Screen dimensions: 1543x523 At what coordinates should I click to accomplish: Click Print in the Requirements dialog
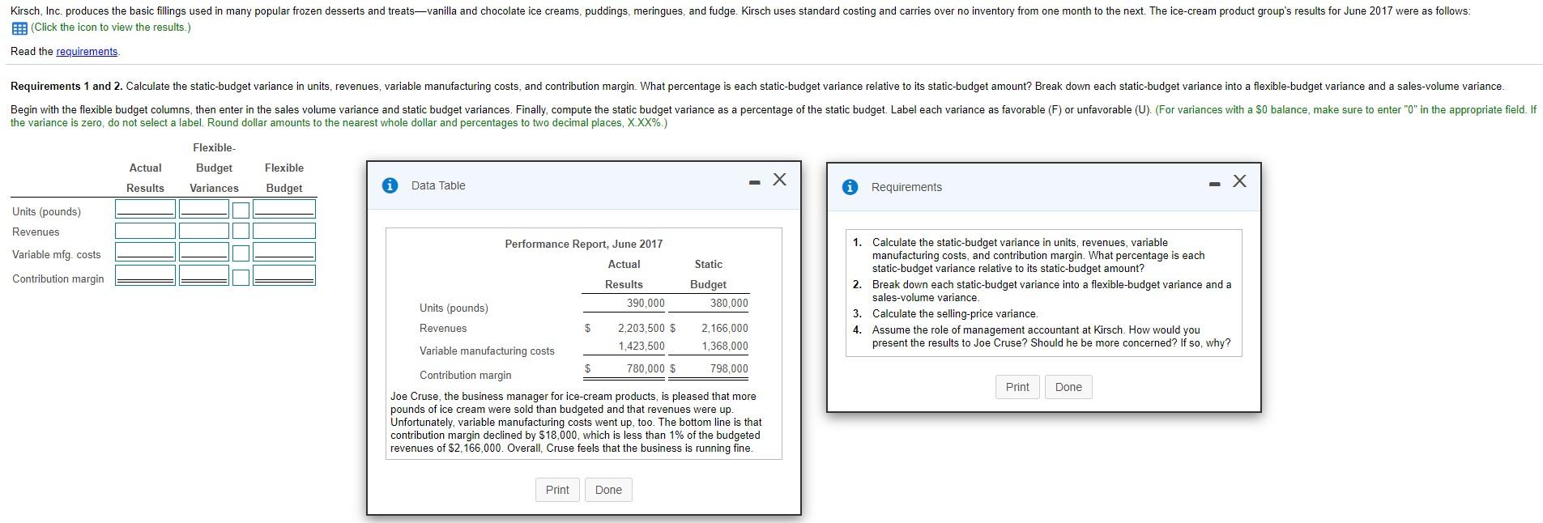pos(1017,387)
